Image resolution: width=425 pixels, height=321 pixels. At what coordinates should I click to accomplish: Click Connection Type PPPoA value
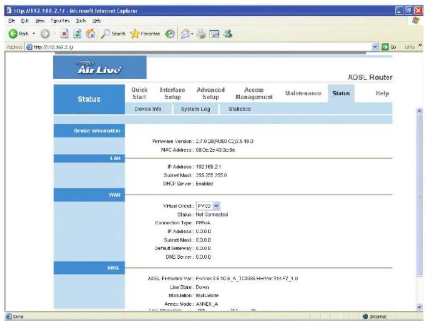pos(203,223)
